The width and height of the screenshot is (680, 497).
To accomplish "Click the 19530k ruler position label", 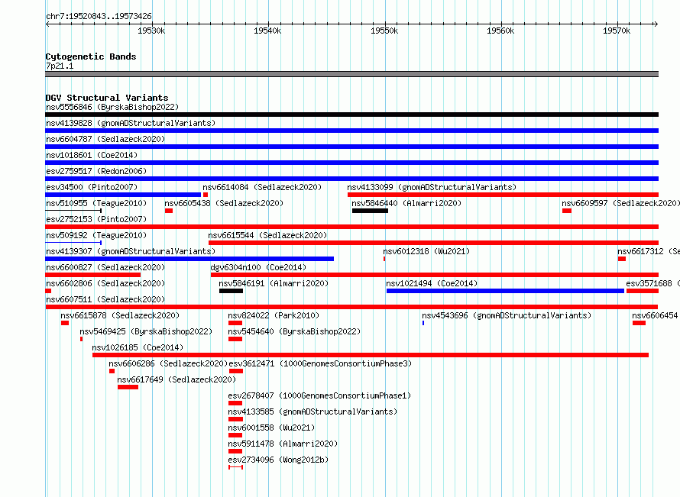I will 151,31.
